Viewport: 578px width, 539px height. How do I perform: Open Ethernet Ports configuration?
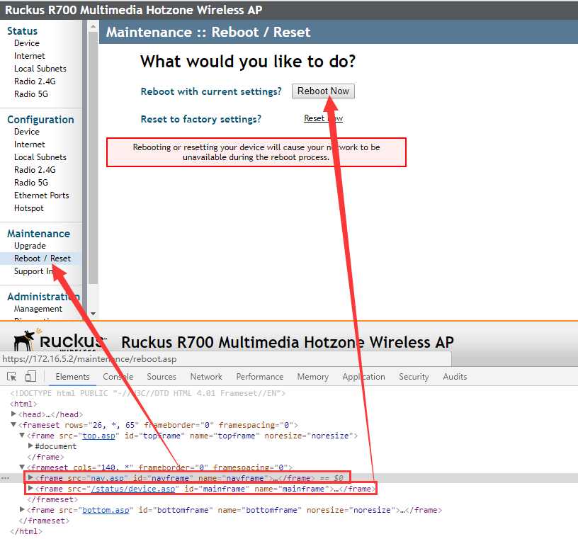pyautogui.click(x=41, y=195)
